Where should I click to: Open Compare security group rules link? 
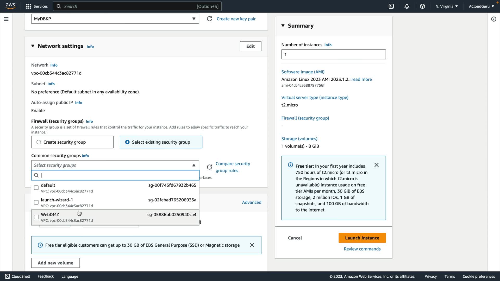tap(233, 167)
